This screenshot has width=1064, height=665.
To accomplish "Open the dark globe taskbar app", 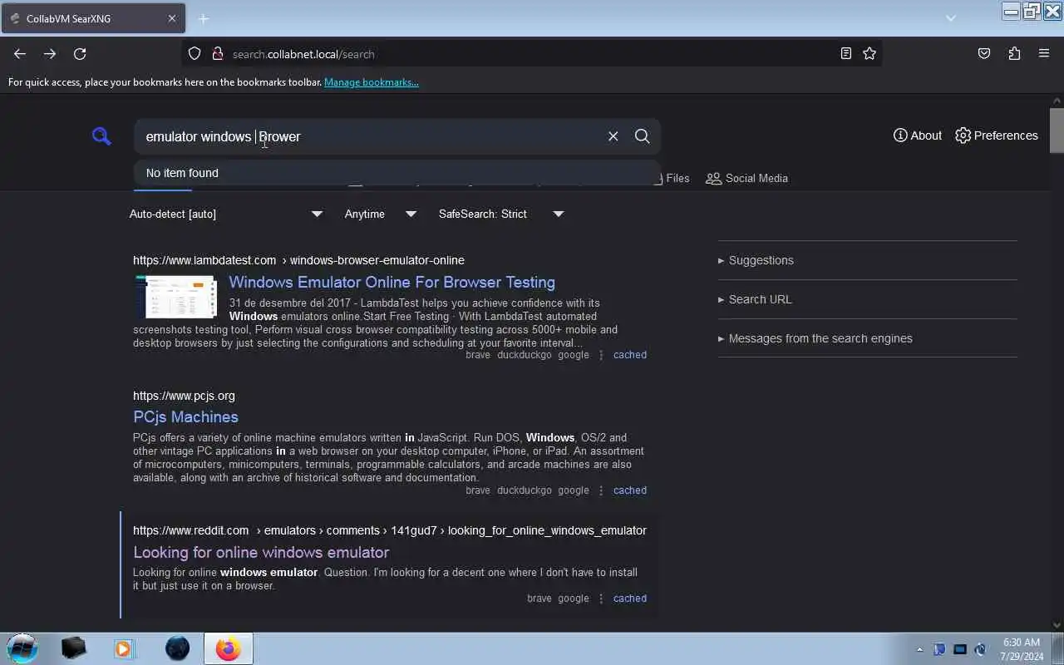I will pos(177,648).
